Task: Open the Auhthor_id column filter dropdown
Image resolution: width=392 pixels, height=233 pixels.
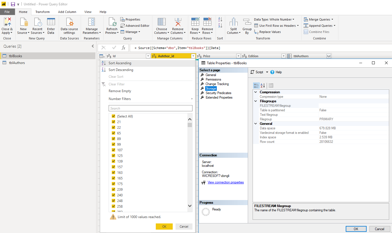Action: (193, 56)
